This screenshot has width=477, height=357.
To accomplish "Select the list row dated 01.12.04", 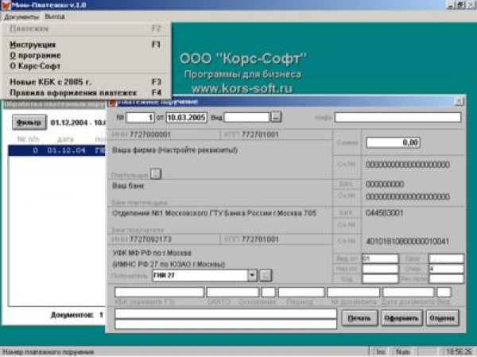I will click(57, 150).
